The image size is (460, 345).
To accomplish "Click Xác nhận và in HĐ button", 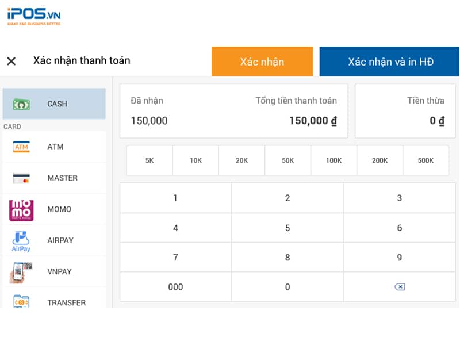I will click(x=390, y=62).
